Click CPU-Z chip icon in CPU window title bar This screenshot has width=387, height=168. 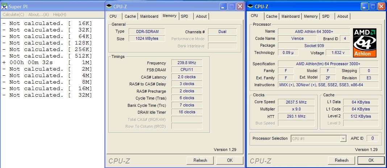pyautogui.click(x=250, y=7)
